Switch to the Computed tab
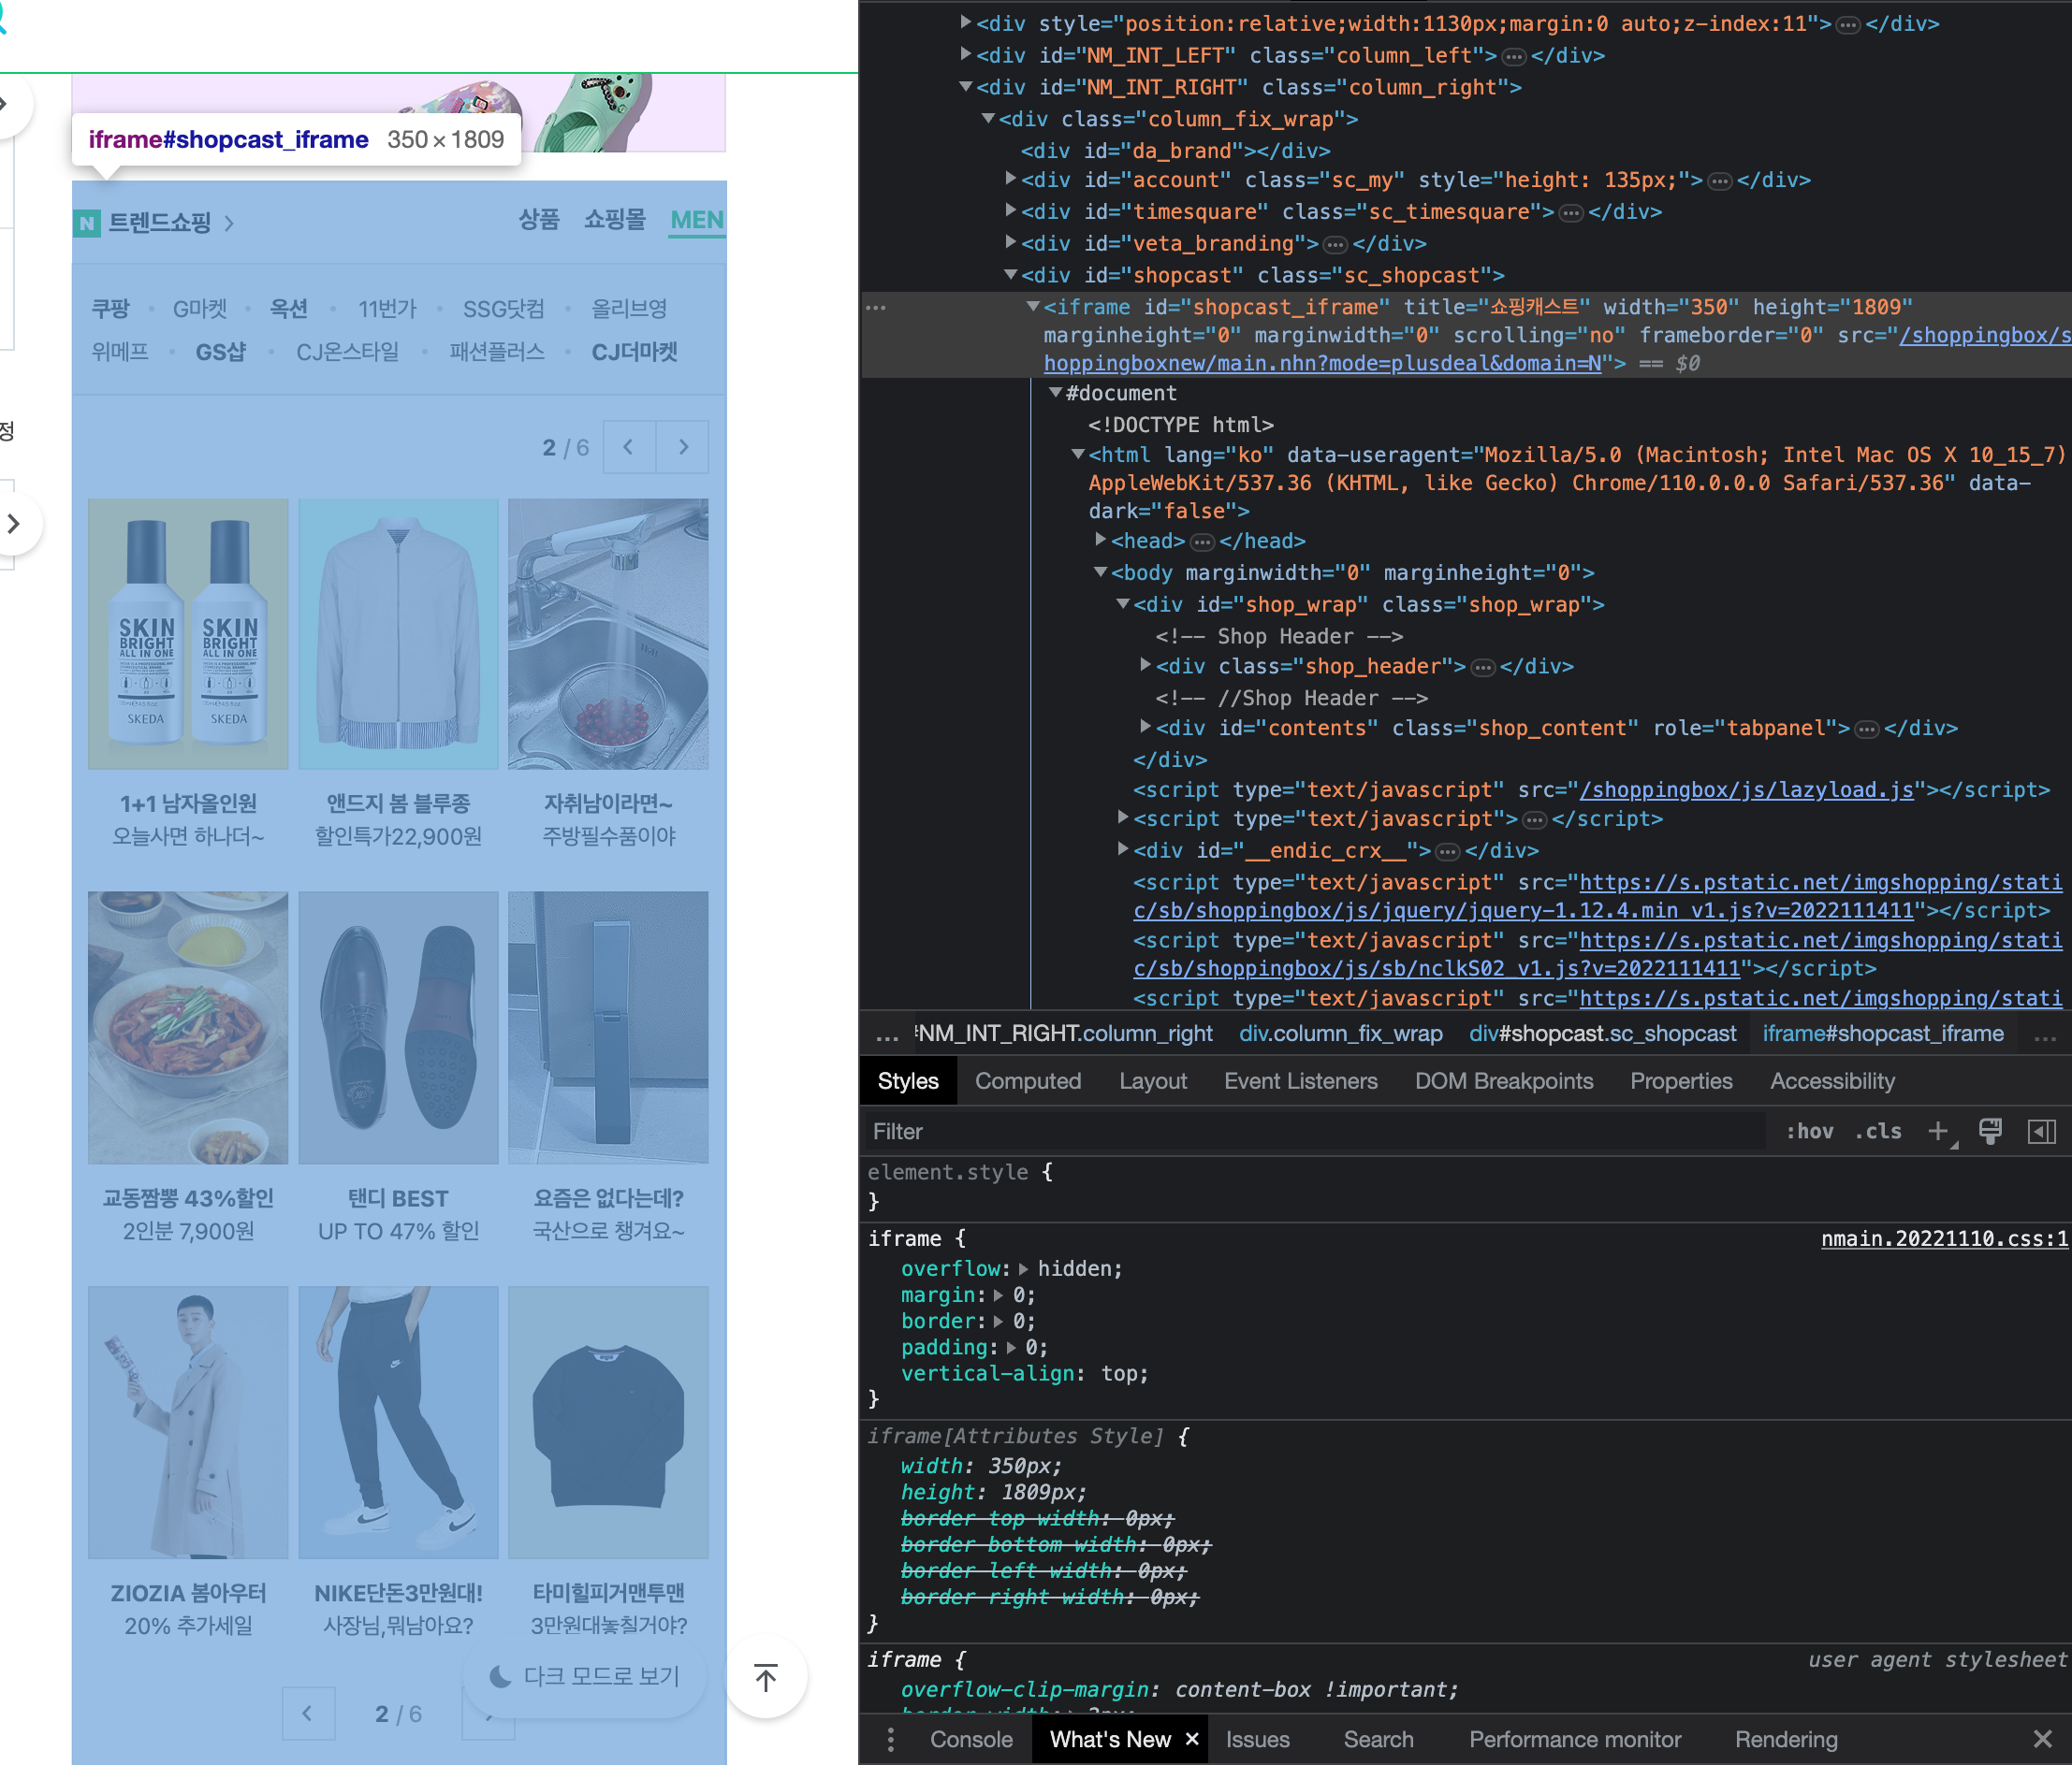 [x=1028, y=1081]
